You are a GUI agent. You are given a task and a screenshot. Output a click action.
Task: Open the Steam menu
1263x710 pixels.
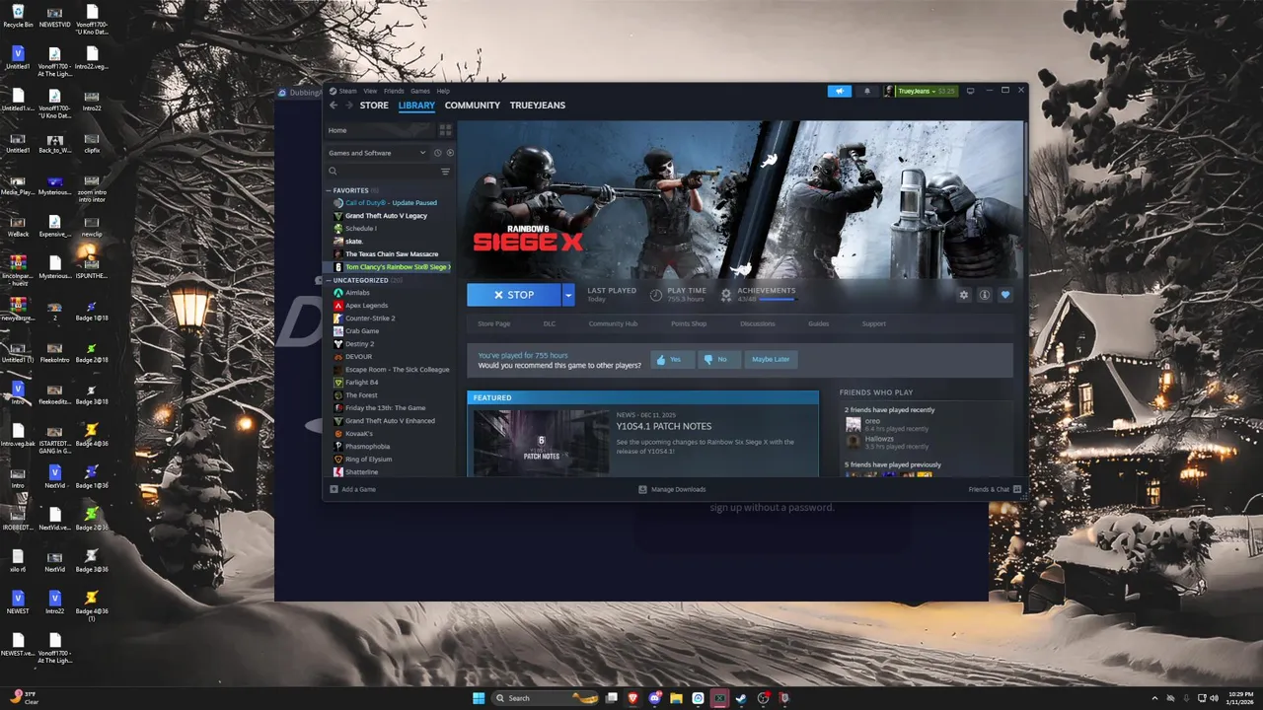pos(347,91)
